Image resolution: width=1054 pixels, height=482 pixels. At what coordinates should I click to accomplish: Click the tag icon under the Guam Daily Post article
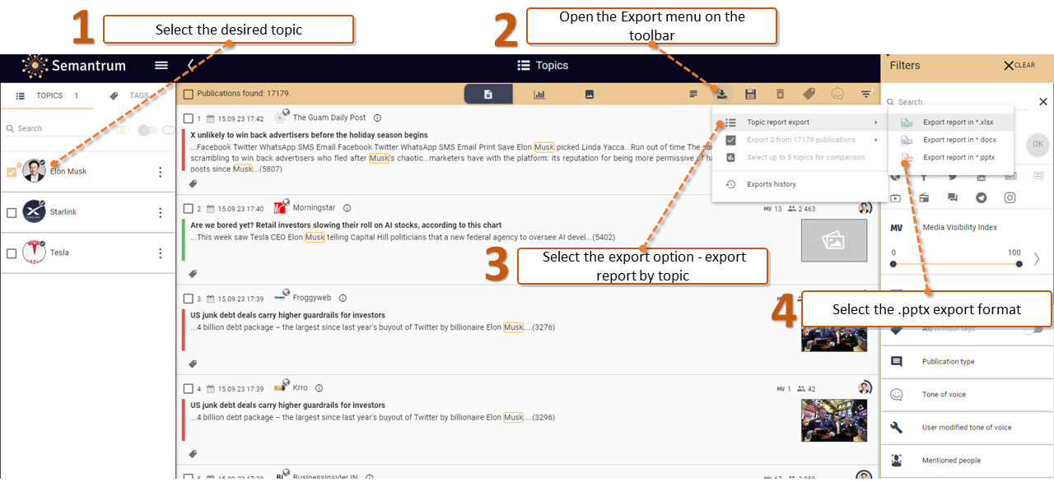click(193, 184)
